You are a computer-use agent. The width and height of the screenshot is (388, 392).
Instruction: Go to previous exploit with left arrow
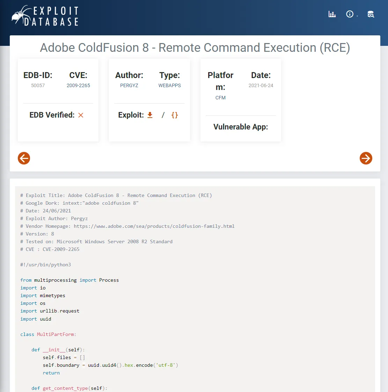tap(24, 158)
